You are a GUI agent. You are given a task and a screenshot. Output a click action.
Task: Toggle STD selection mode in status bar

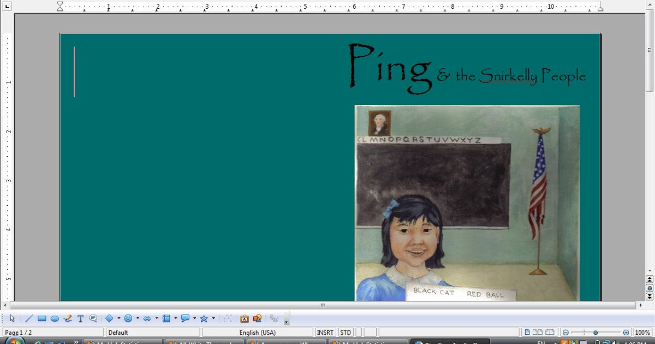[346, 333]
